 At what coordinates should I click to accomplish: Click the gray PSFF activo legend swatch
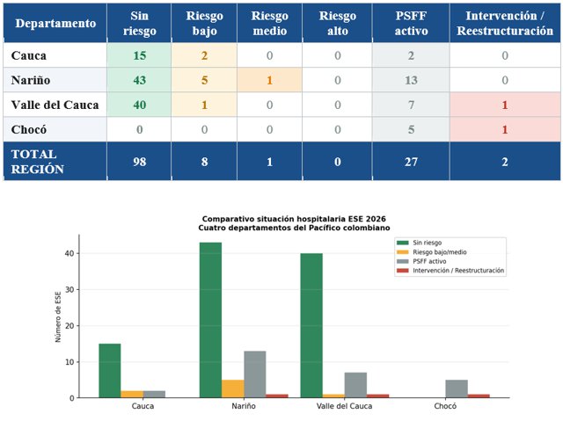point(403,261)
